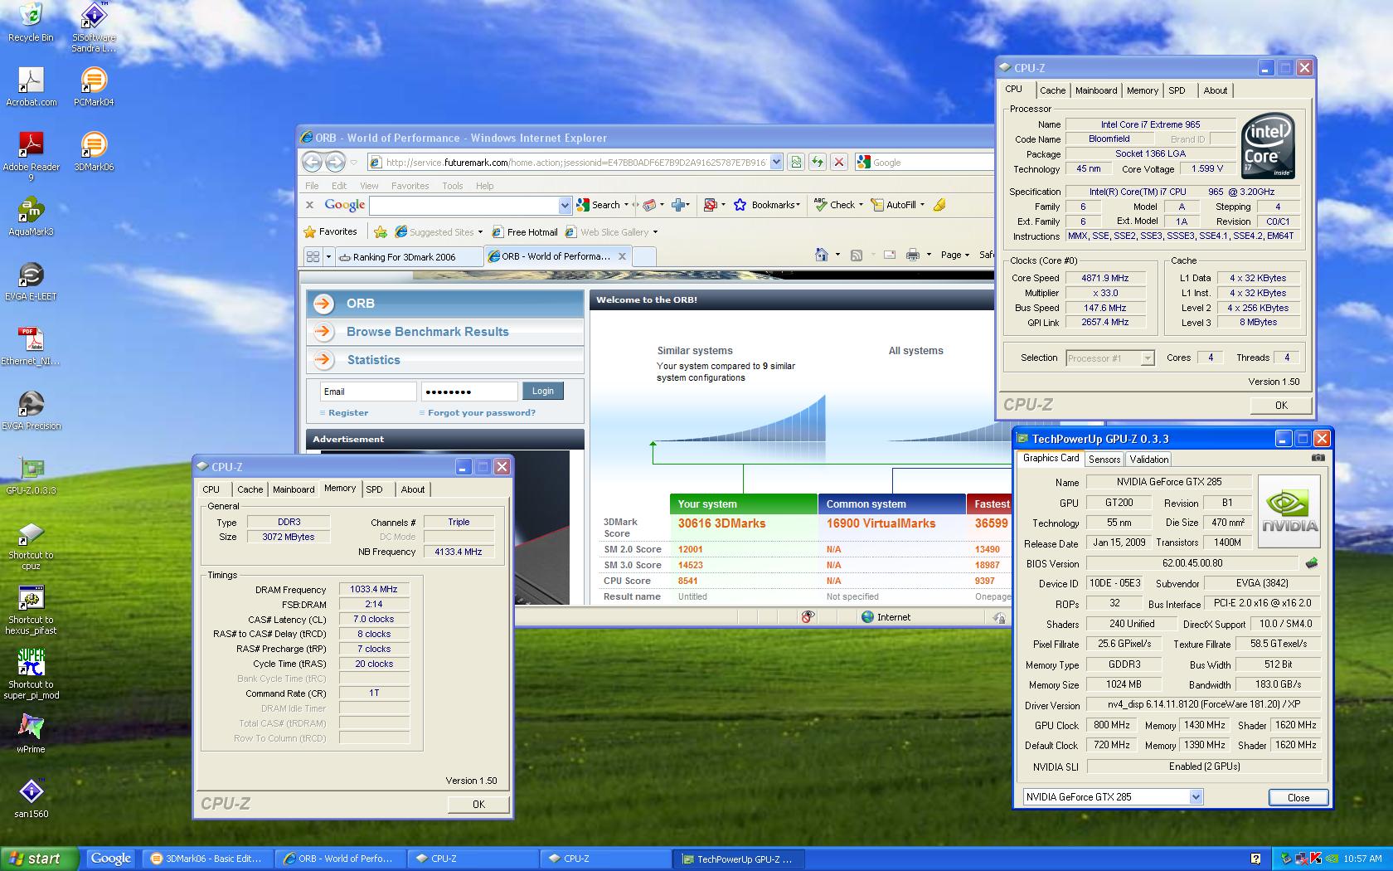
Task: Click OK in the upper CPU-Z window
Action: [1281, 405]
